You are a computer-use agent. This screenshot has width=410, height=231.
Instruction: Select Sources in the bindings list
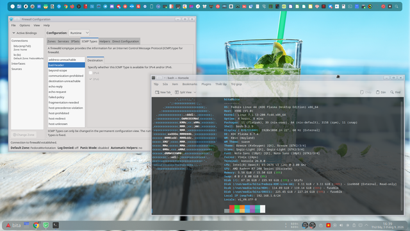(x=17, y=69)
